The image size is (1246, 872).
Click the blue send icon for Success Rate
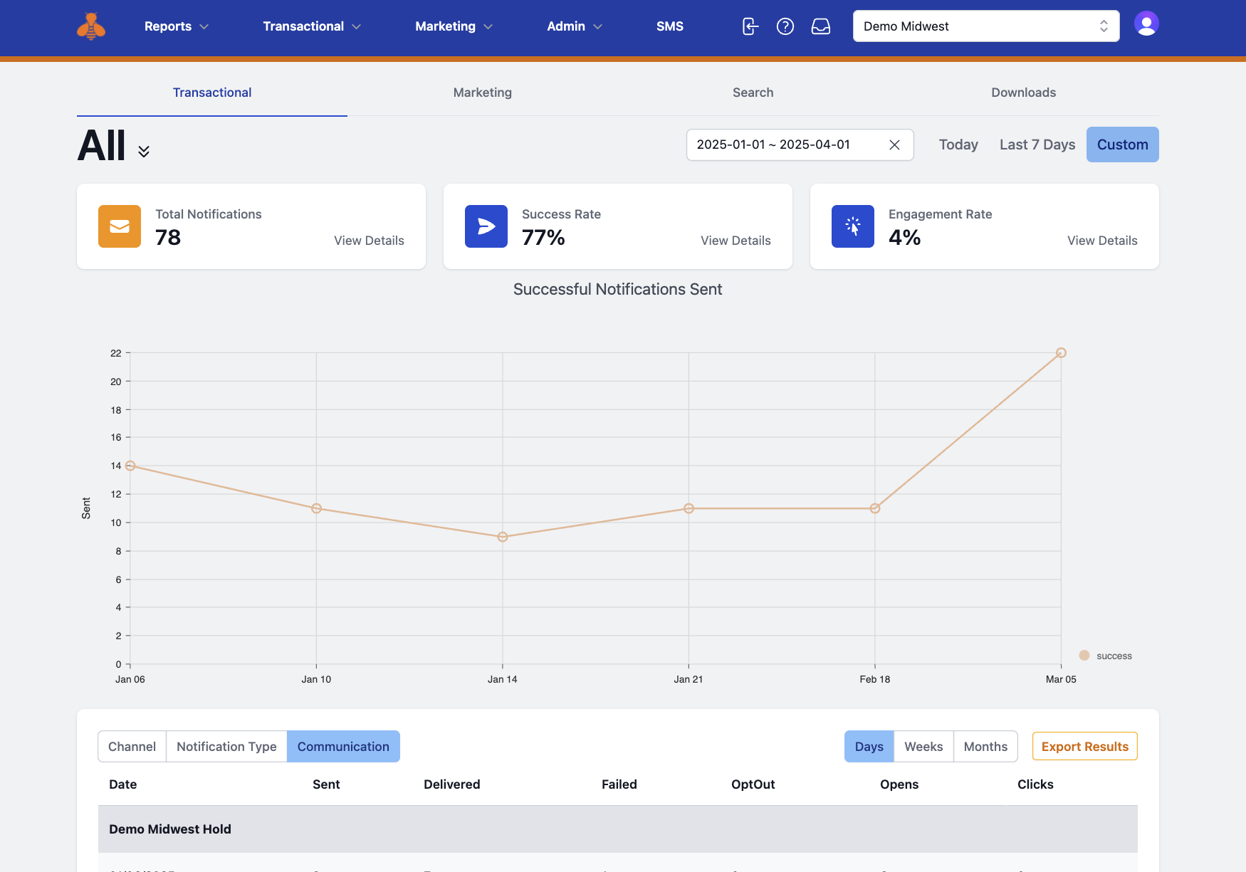pyautogui.click(x=486, y=226)
